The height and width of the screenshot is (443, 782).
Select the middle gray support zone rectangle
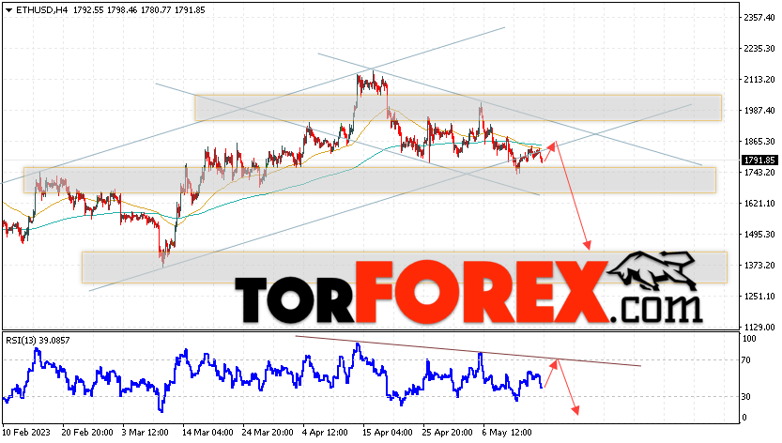pos(370,180)
